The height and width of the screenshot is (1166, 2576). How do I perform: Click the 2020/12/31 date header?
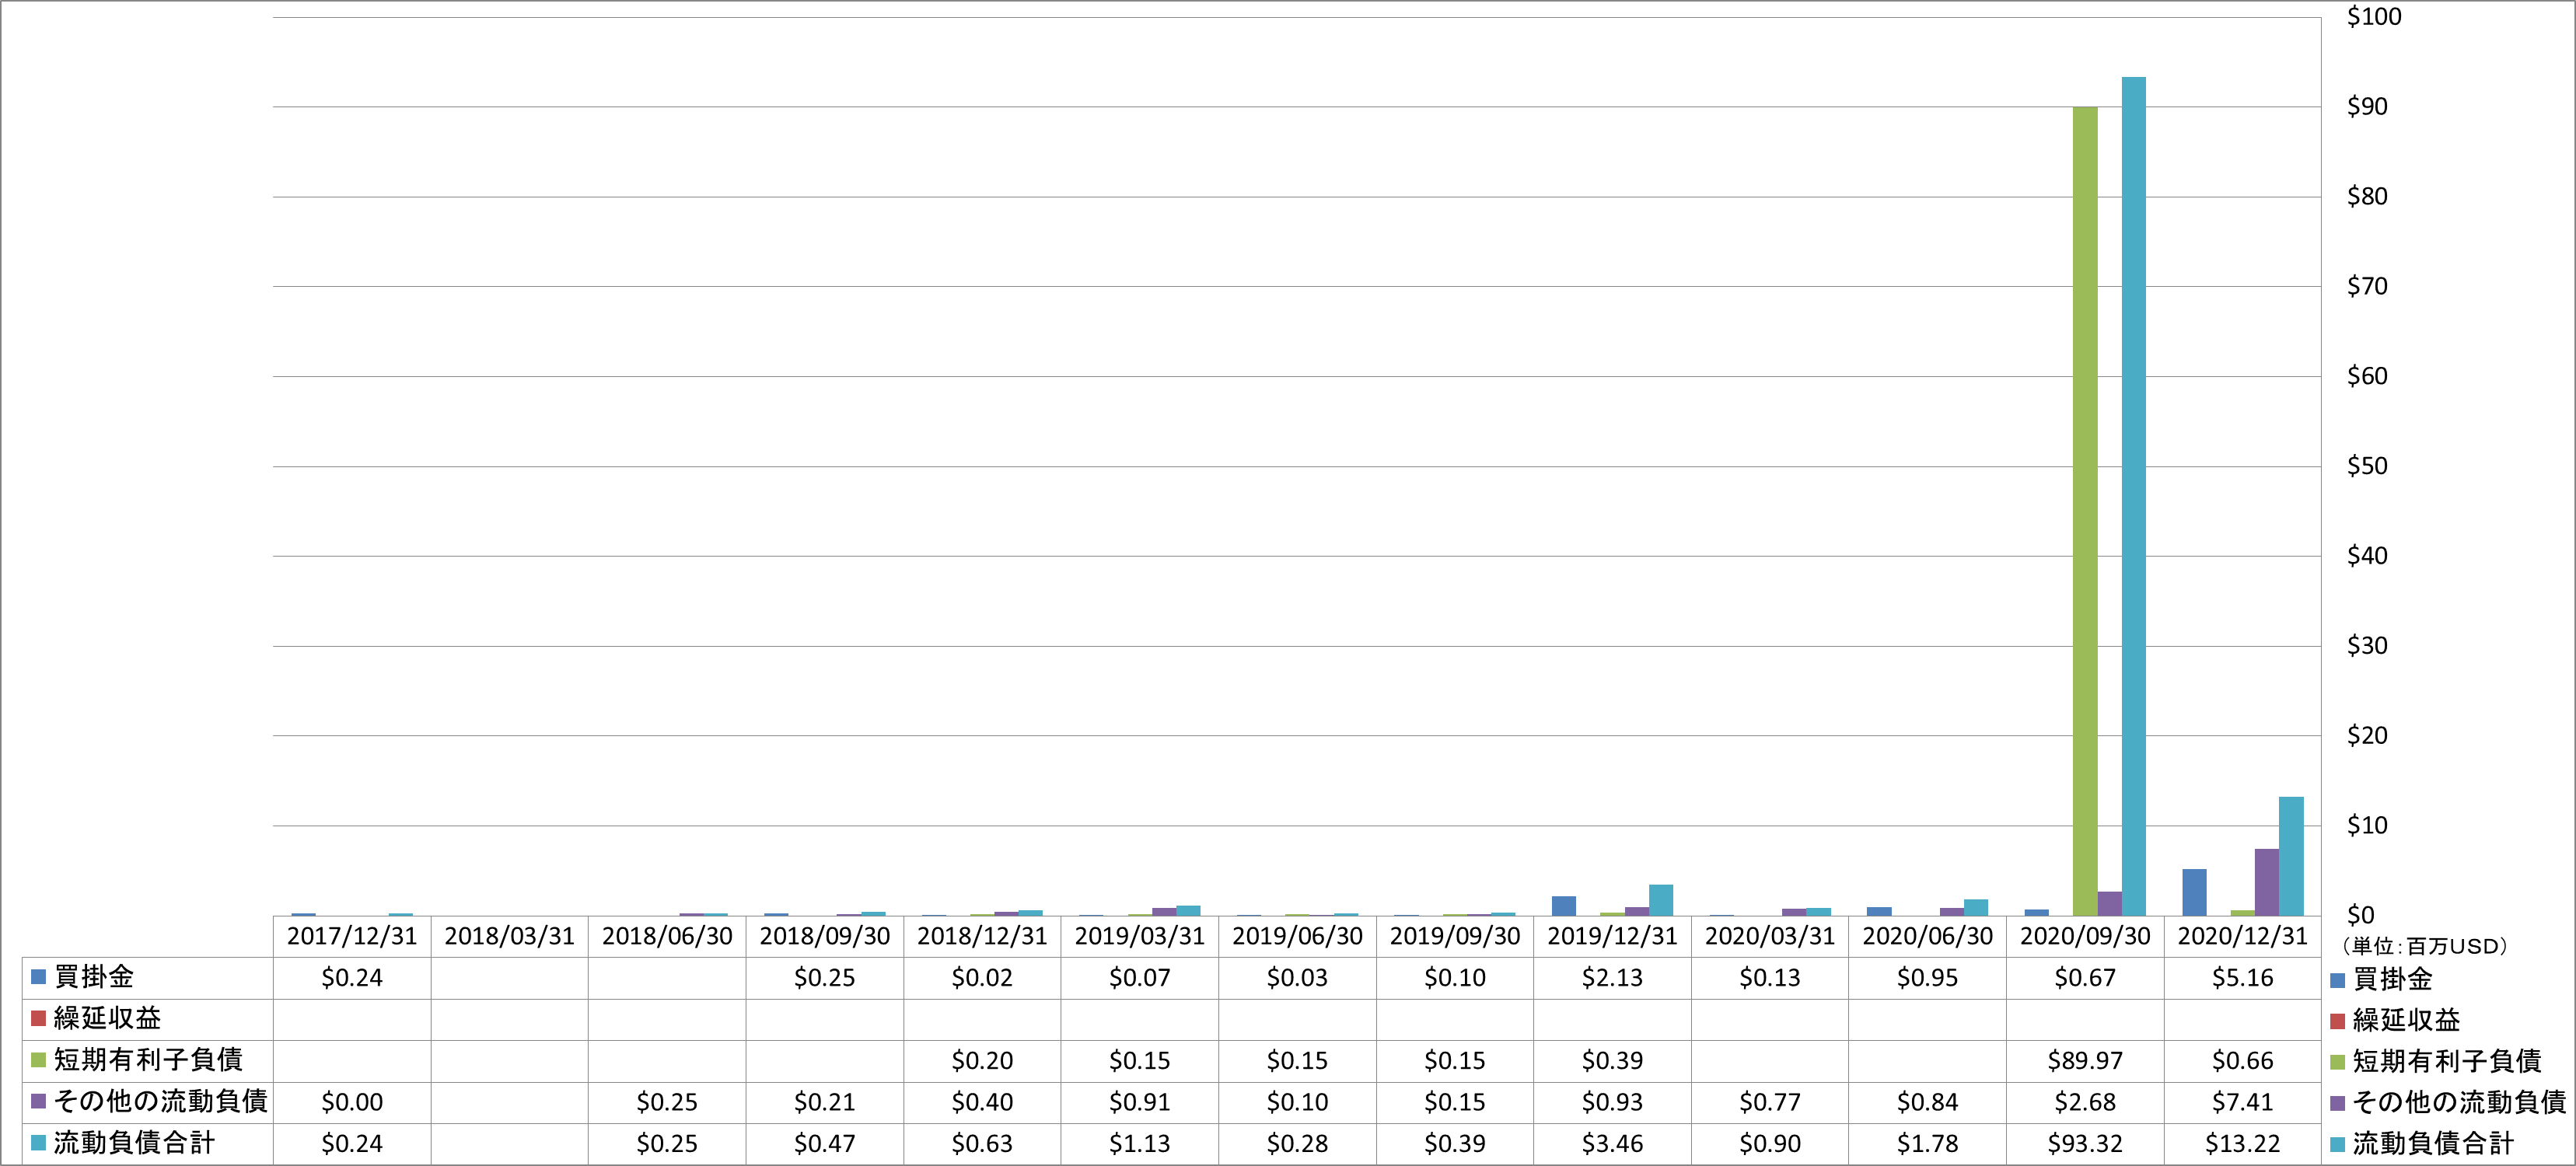pyautogui.click(x=2243, y=936)
